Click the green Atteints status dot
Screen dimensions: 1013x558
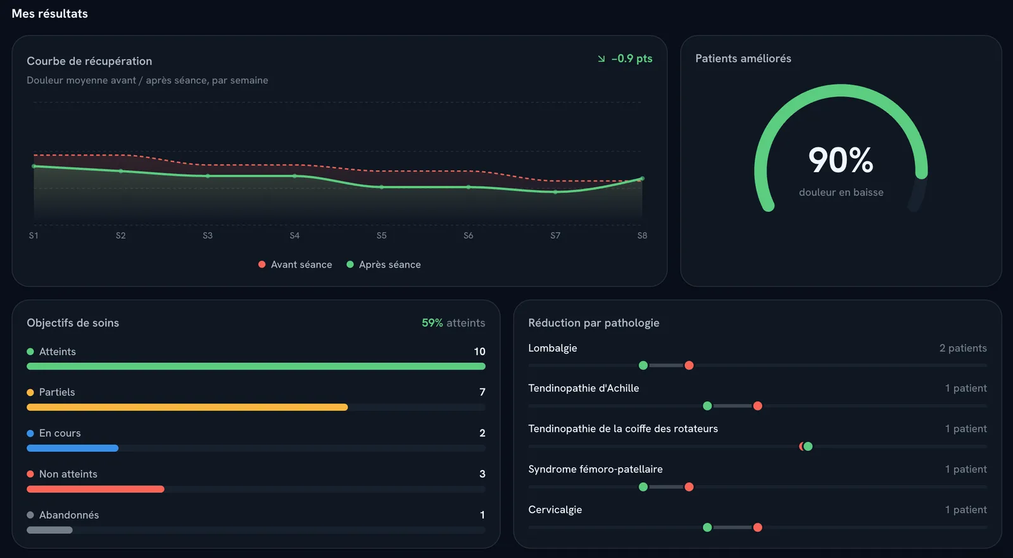pos(30,352)
